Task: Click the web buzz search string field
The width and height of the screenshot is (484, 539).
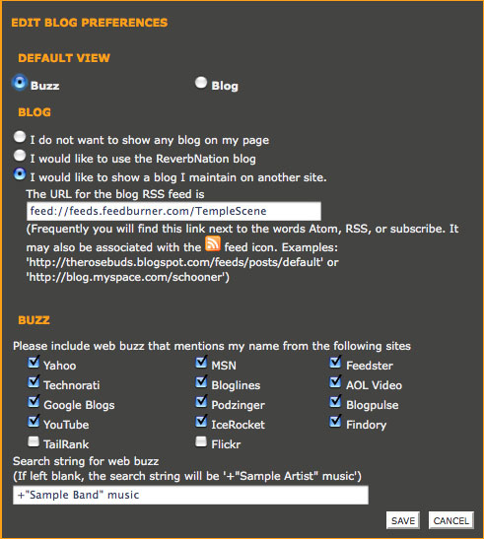Action: (190, 495)
